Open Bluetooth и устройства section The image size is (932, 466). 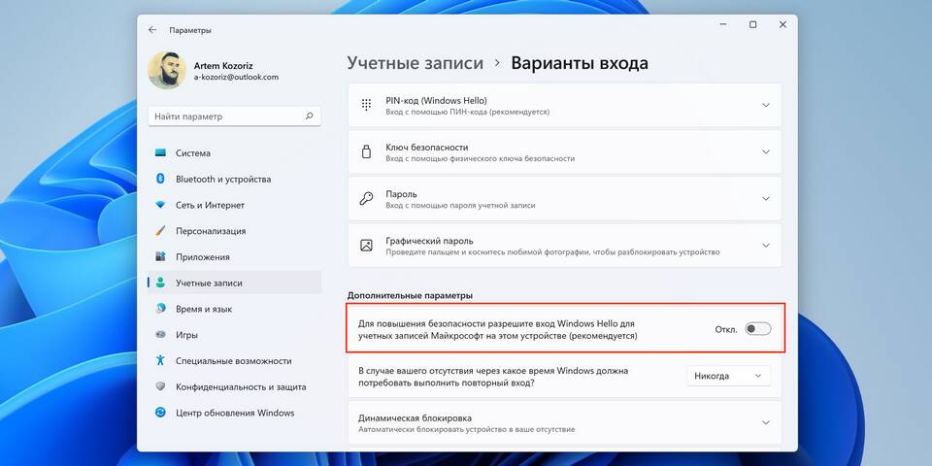click(234, 179)
